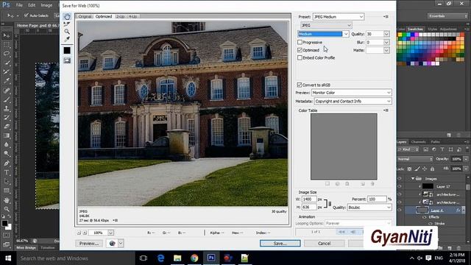Switch to the Original tab
Viewport: 471px width, 265px height.
pyautogui.click(x=85, y=16)
